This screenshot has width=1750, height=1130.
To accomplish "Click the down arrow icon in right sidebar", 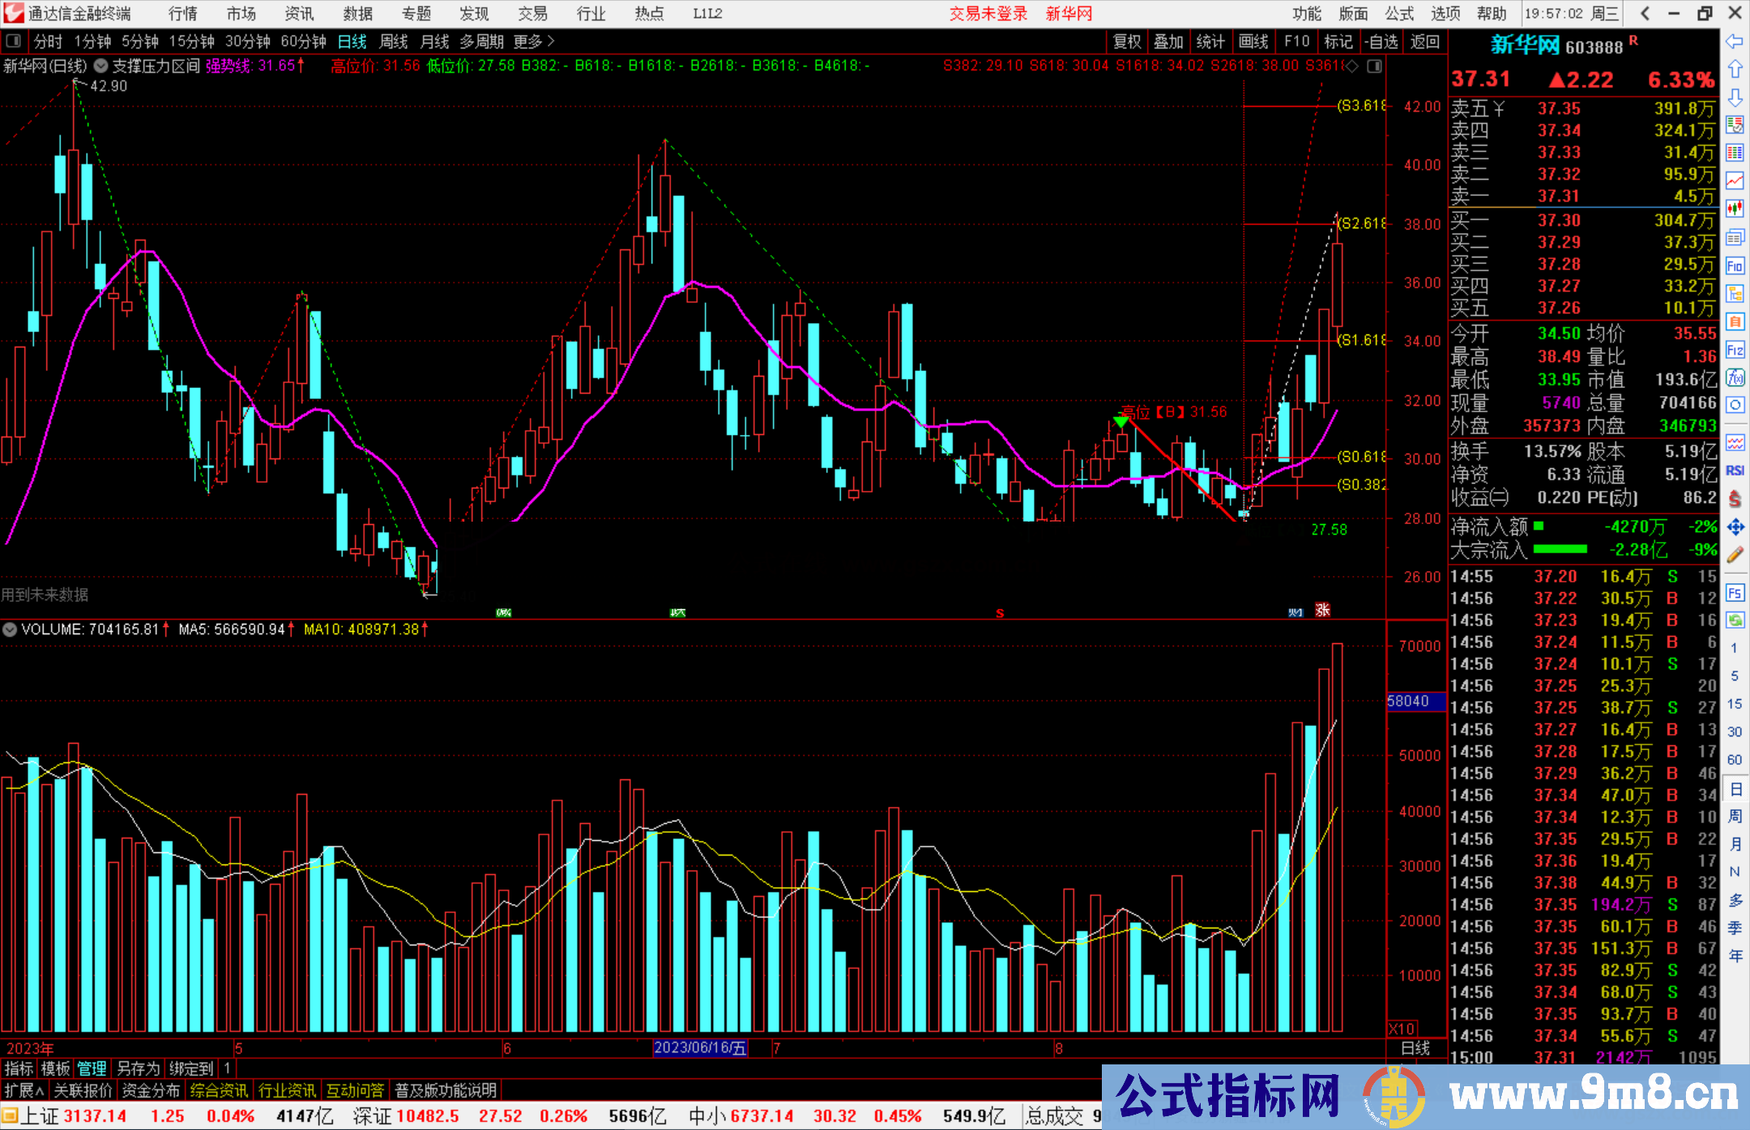I will pos(1735,97).
